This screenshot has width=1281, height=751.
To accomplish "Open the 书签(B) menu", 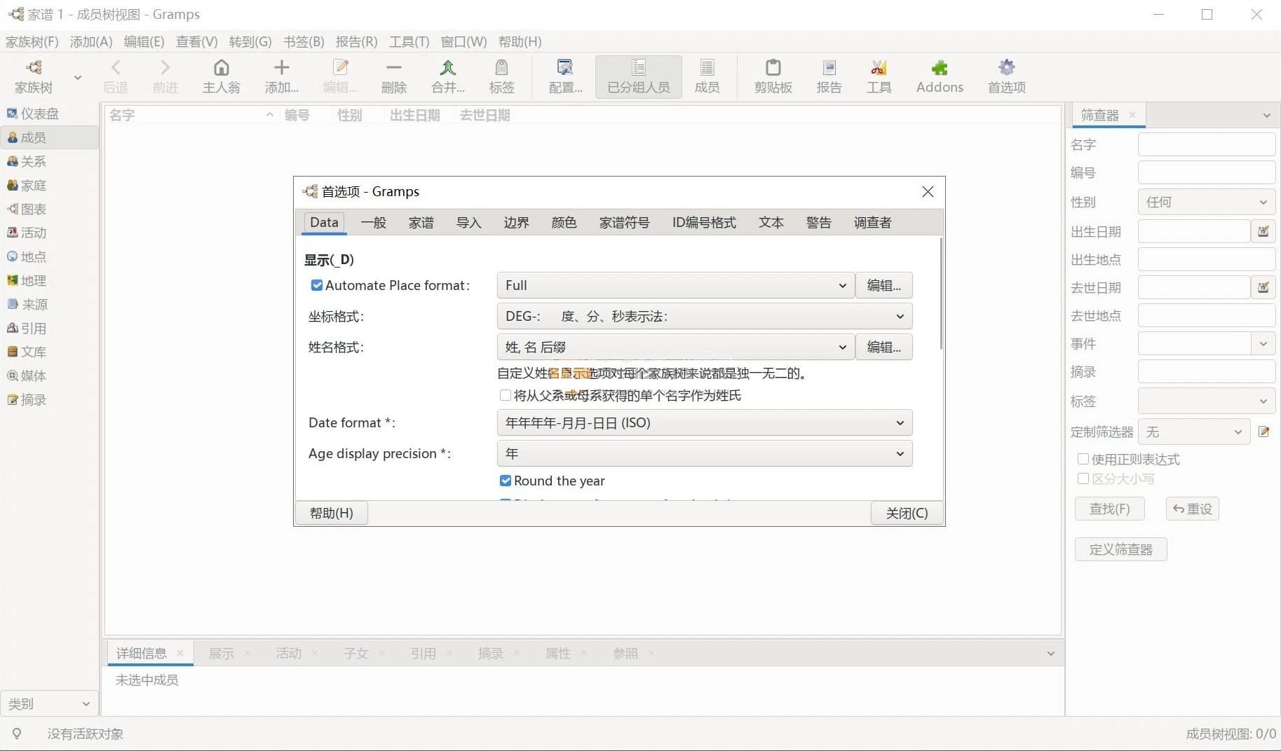I will (304, 41).
